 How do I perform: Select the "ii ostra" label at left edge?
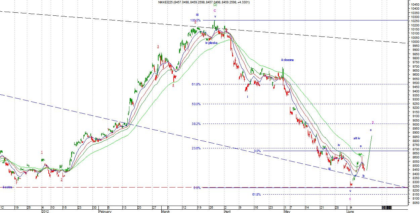tap(7, 187)
